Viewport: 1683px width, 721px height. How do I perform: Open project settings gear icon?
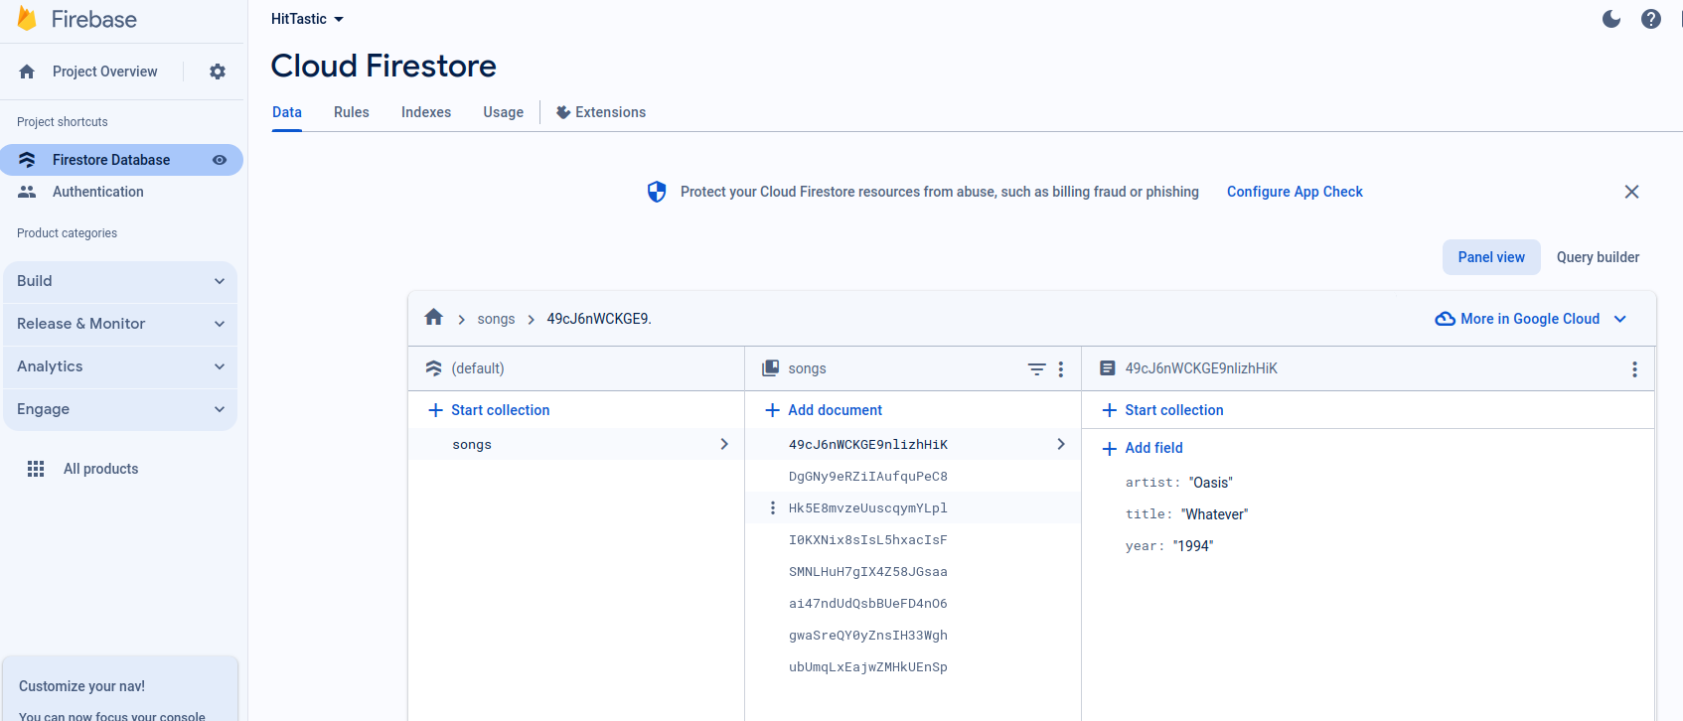click(x=218, y=72)
